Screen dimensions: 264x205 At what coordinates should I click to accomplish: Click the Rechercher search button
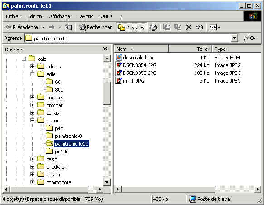(x=95, y=27)
